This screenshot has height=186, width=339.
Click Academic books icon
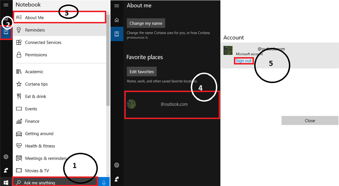point(19,71)
